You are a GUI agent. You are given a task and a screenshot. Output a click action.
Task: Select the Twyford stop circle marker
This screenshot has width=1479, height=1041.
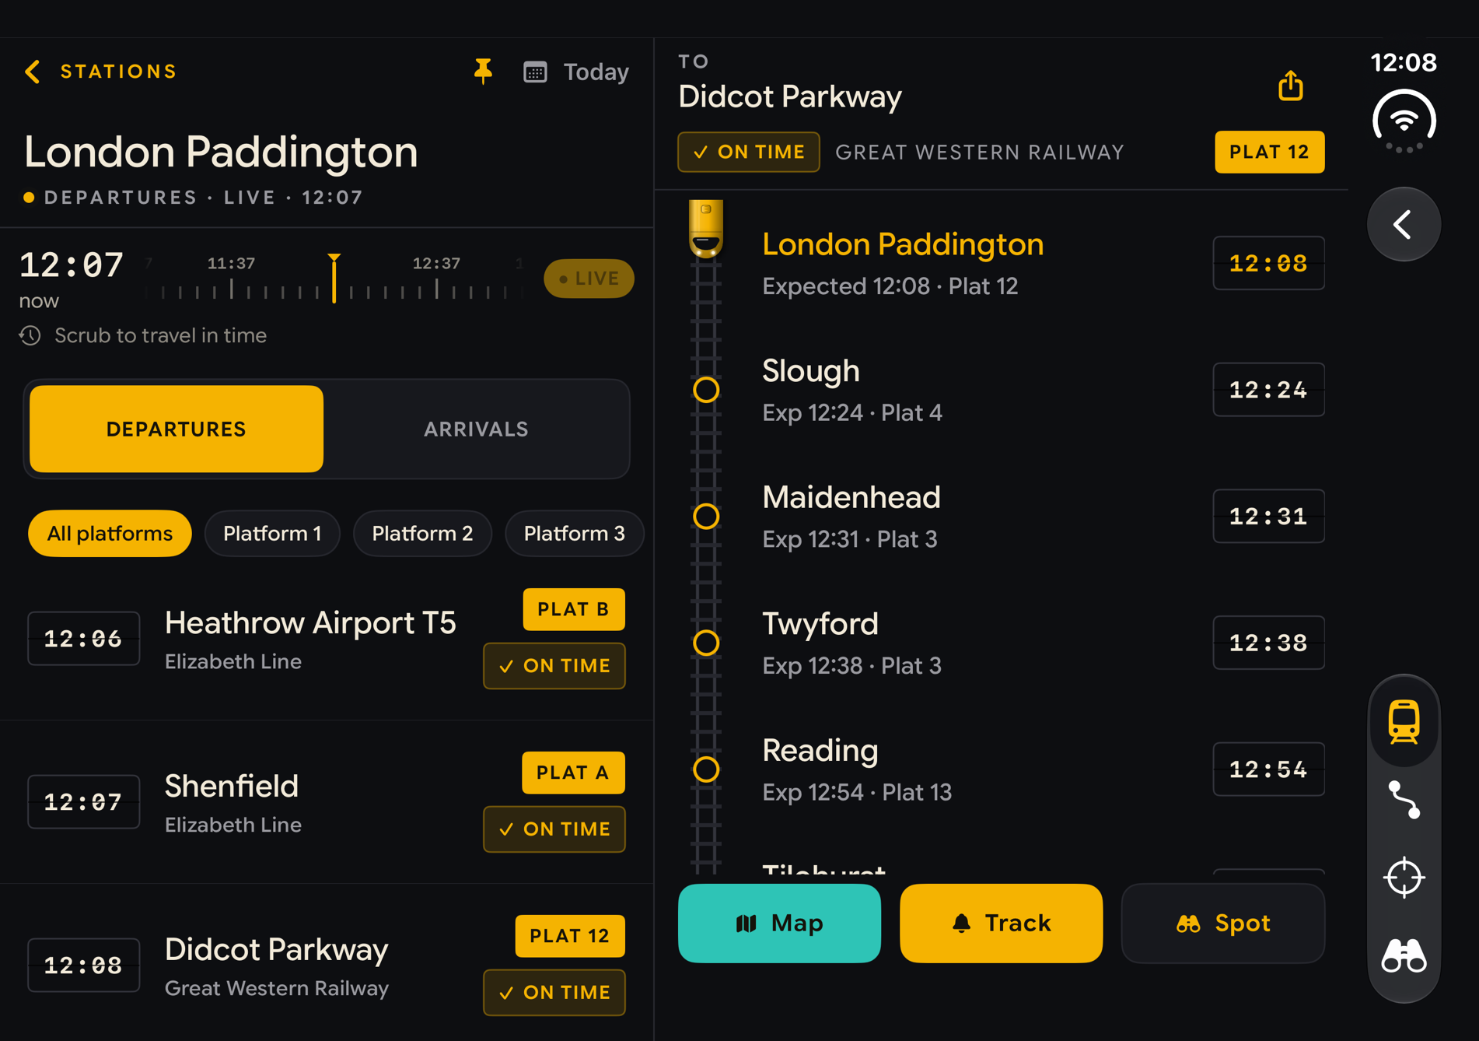pyautogui.click(x=706, y=643)
